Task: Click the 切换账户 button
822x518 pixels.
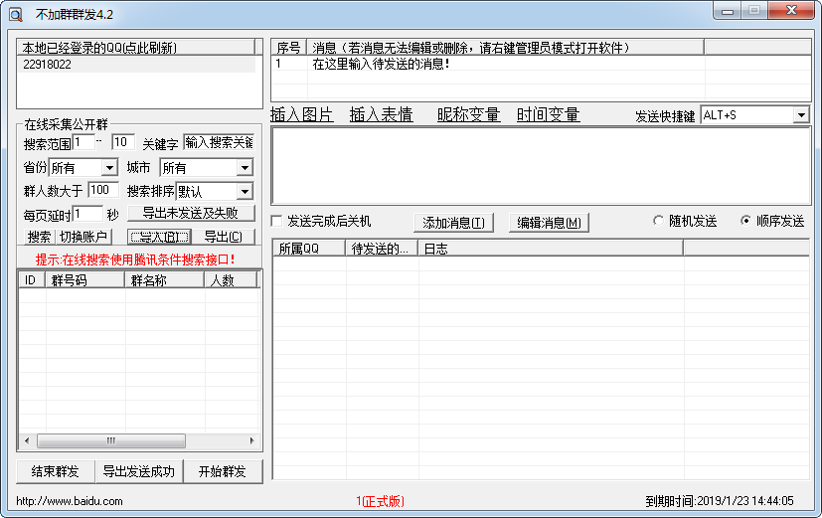Action: 83,237
